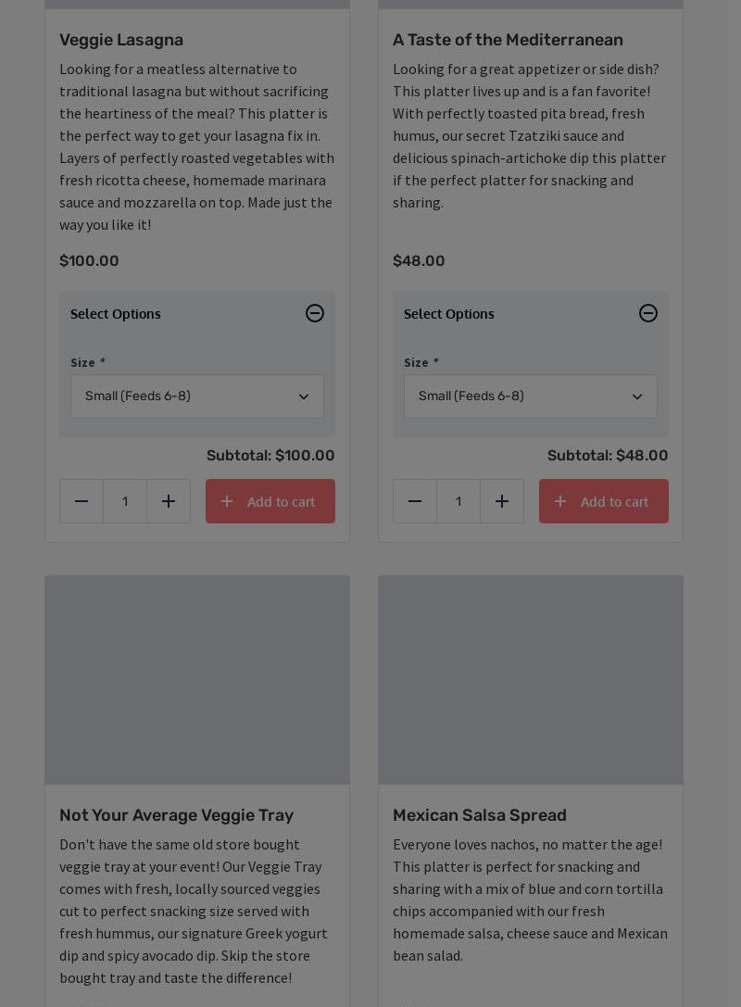Open Not Your Average Veggie Tray image
This screenshot has height=1007, width=741.
pos(197,680)
